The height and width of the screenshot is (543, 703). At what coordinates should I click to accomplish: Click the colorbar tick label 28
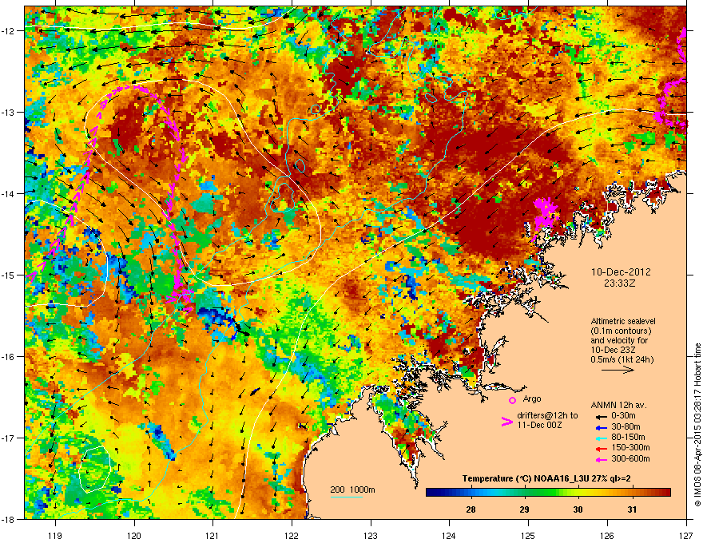[471, 509]
